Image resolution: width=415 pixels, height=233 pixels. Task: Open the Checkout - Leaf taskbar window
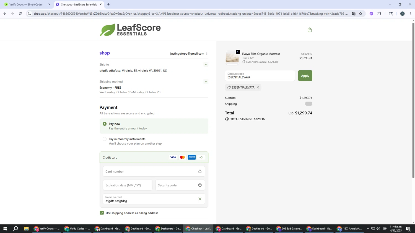pos(198,229)
